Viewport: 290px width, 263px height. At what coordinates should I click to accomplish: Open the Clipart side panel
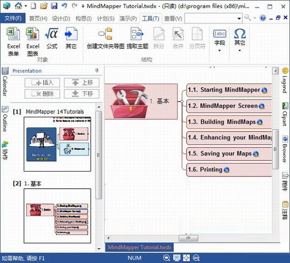(285, 114)
